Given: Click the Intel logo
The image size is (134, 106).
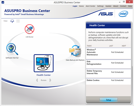Looking at the screenshot, I should 123,14.
